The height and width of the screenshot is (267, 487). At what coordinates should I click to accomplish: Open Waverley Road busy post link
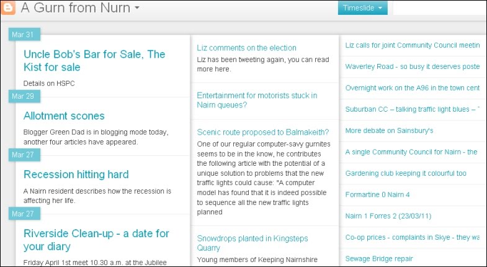tap(412, 66)
